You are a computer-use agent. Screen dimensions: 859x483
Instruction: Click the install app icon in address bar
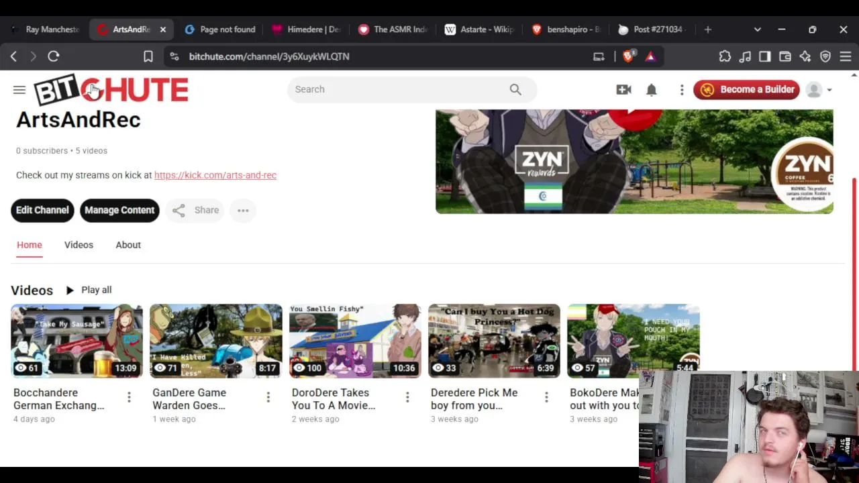tap(599, 56)
